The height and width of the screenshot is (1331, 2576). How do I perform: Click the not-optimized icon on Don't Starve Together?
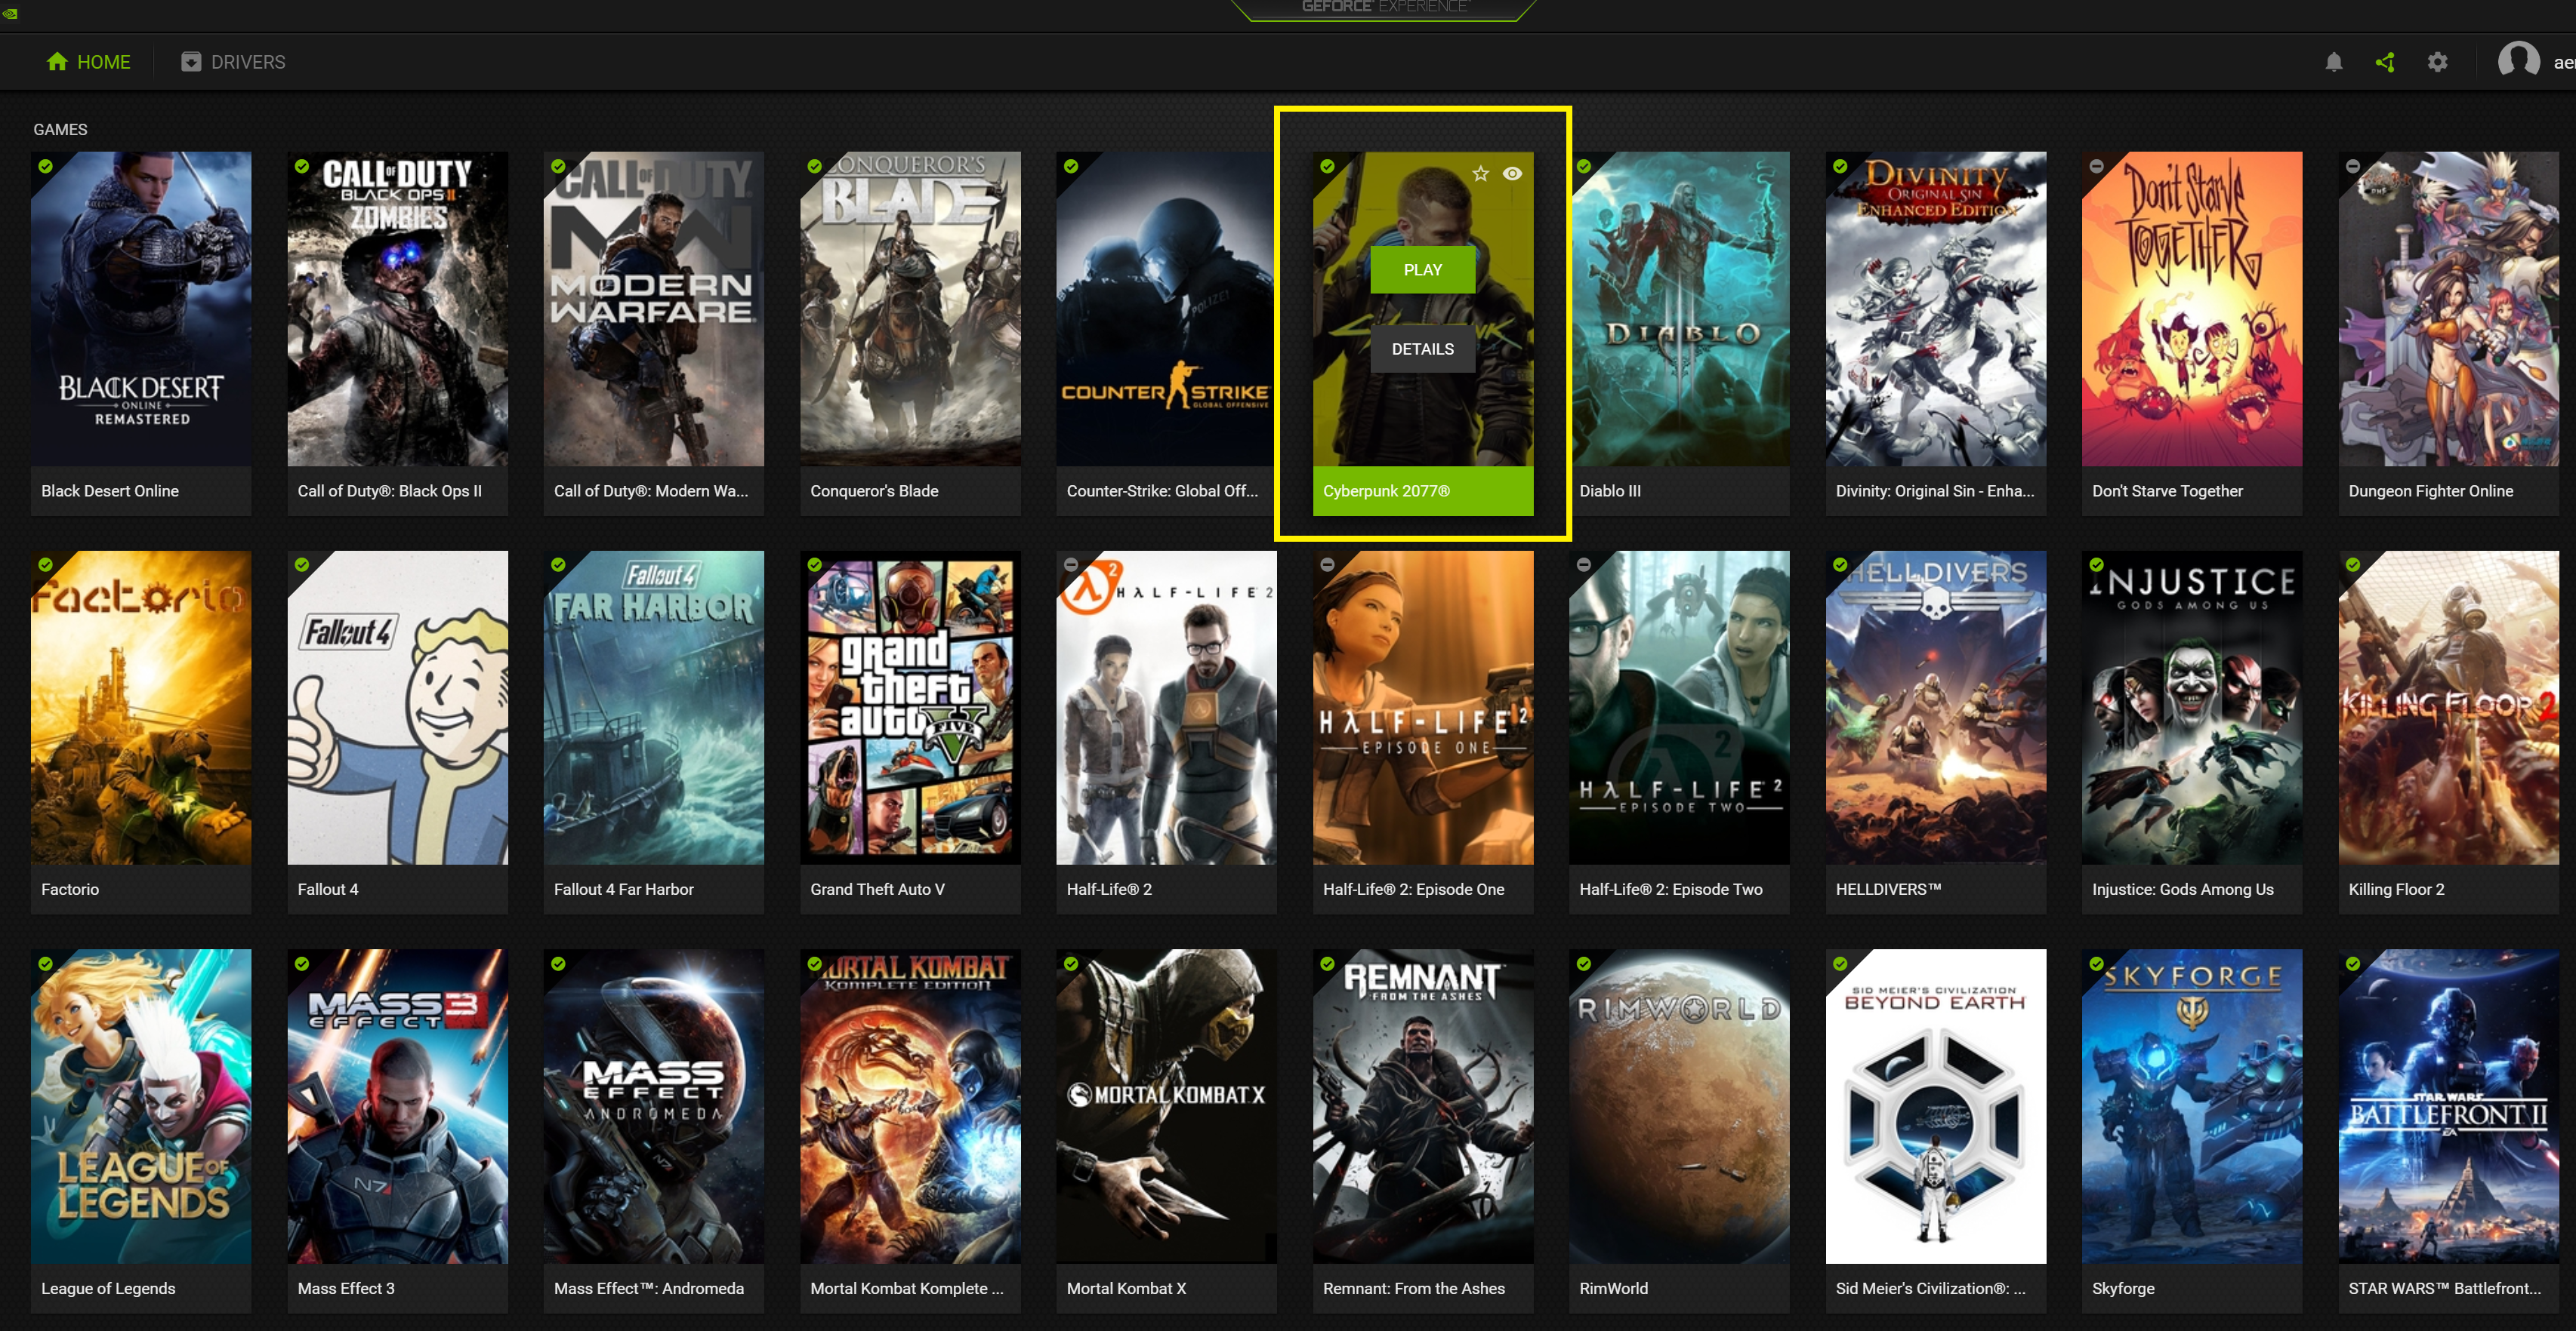(x=2096, y=167)
